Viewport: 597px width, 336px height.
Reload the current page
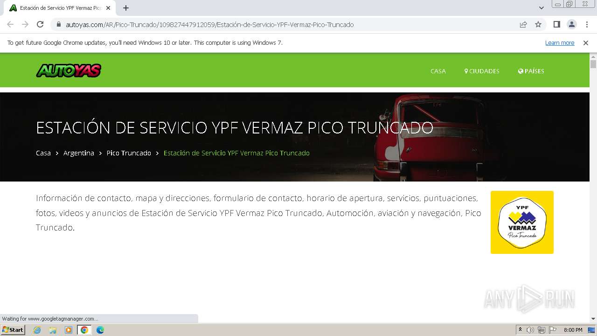[x=40, y=24]
